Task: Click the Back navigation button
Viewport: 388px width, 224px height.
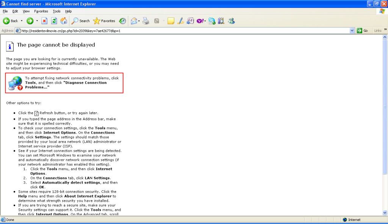Action: (x=11, y=21)
